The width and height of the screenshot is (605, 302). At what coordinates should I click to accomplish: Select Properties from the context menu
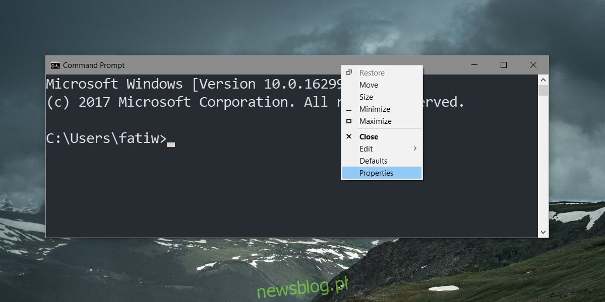(377, 173)
